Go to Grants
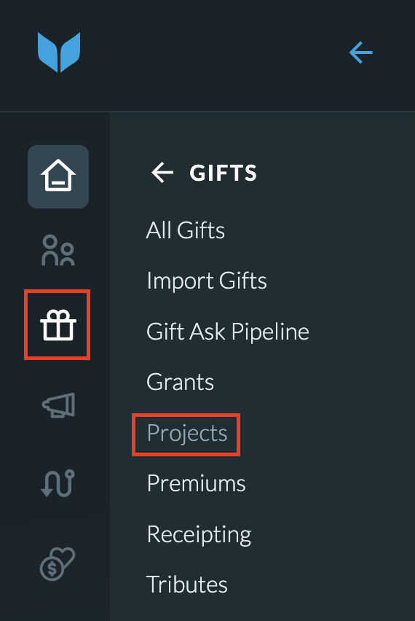415x621 pixels. 180,382
